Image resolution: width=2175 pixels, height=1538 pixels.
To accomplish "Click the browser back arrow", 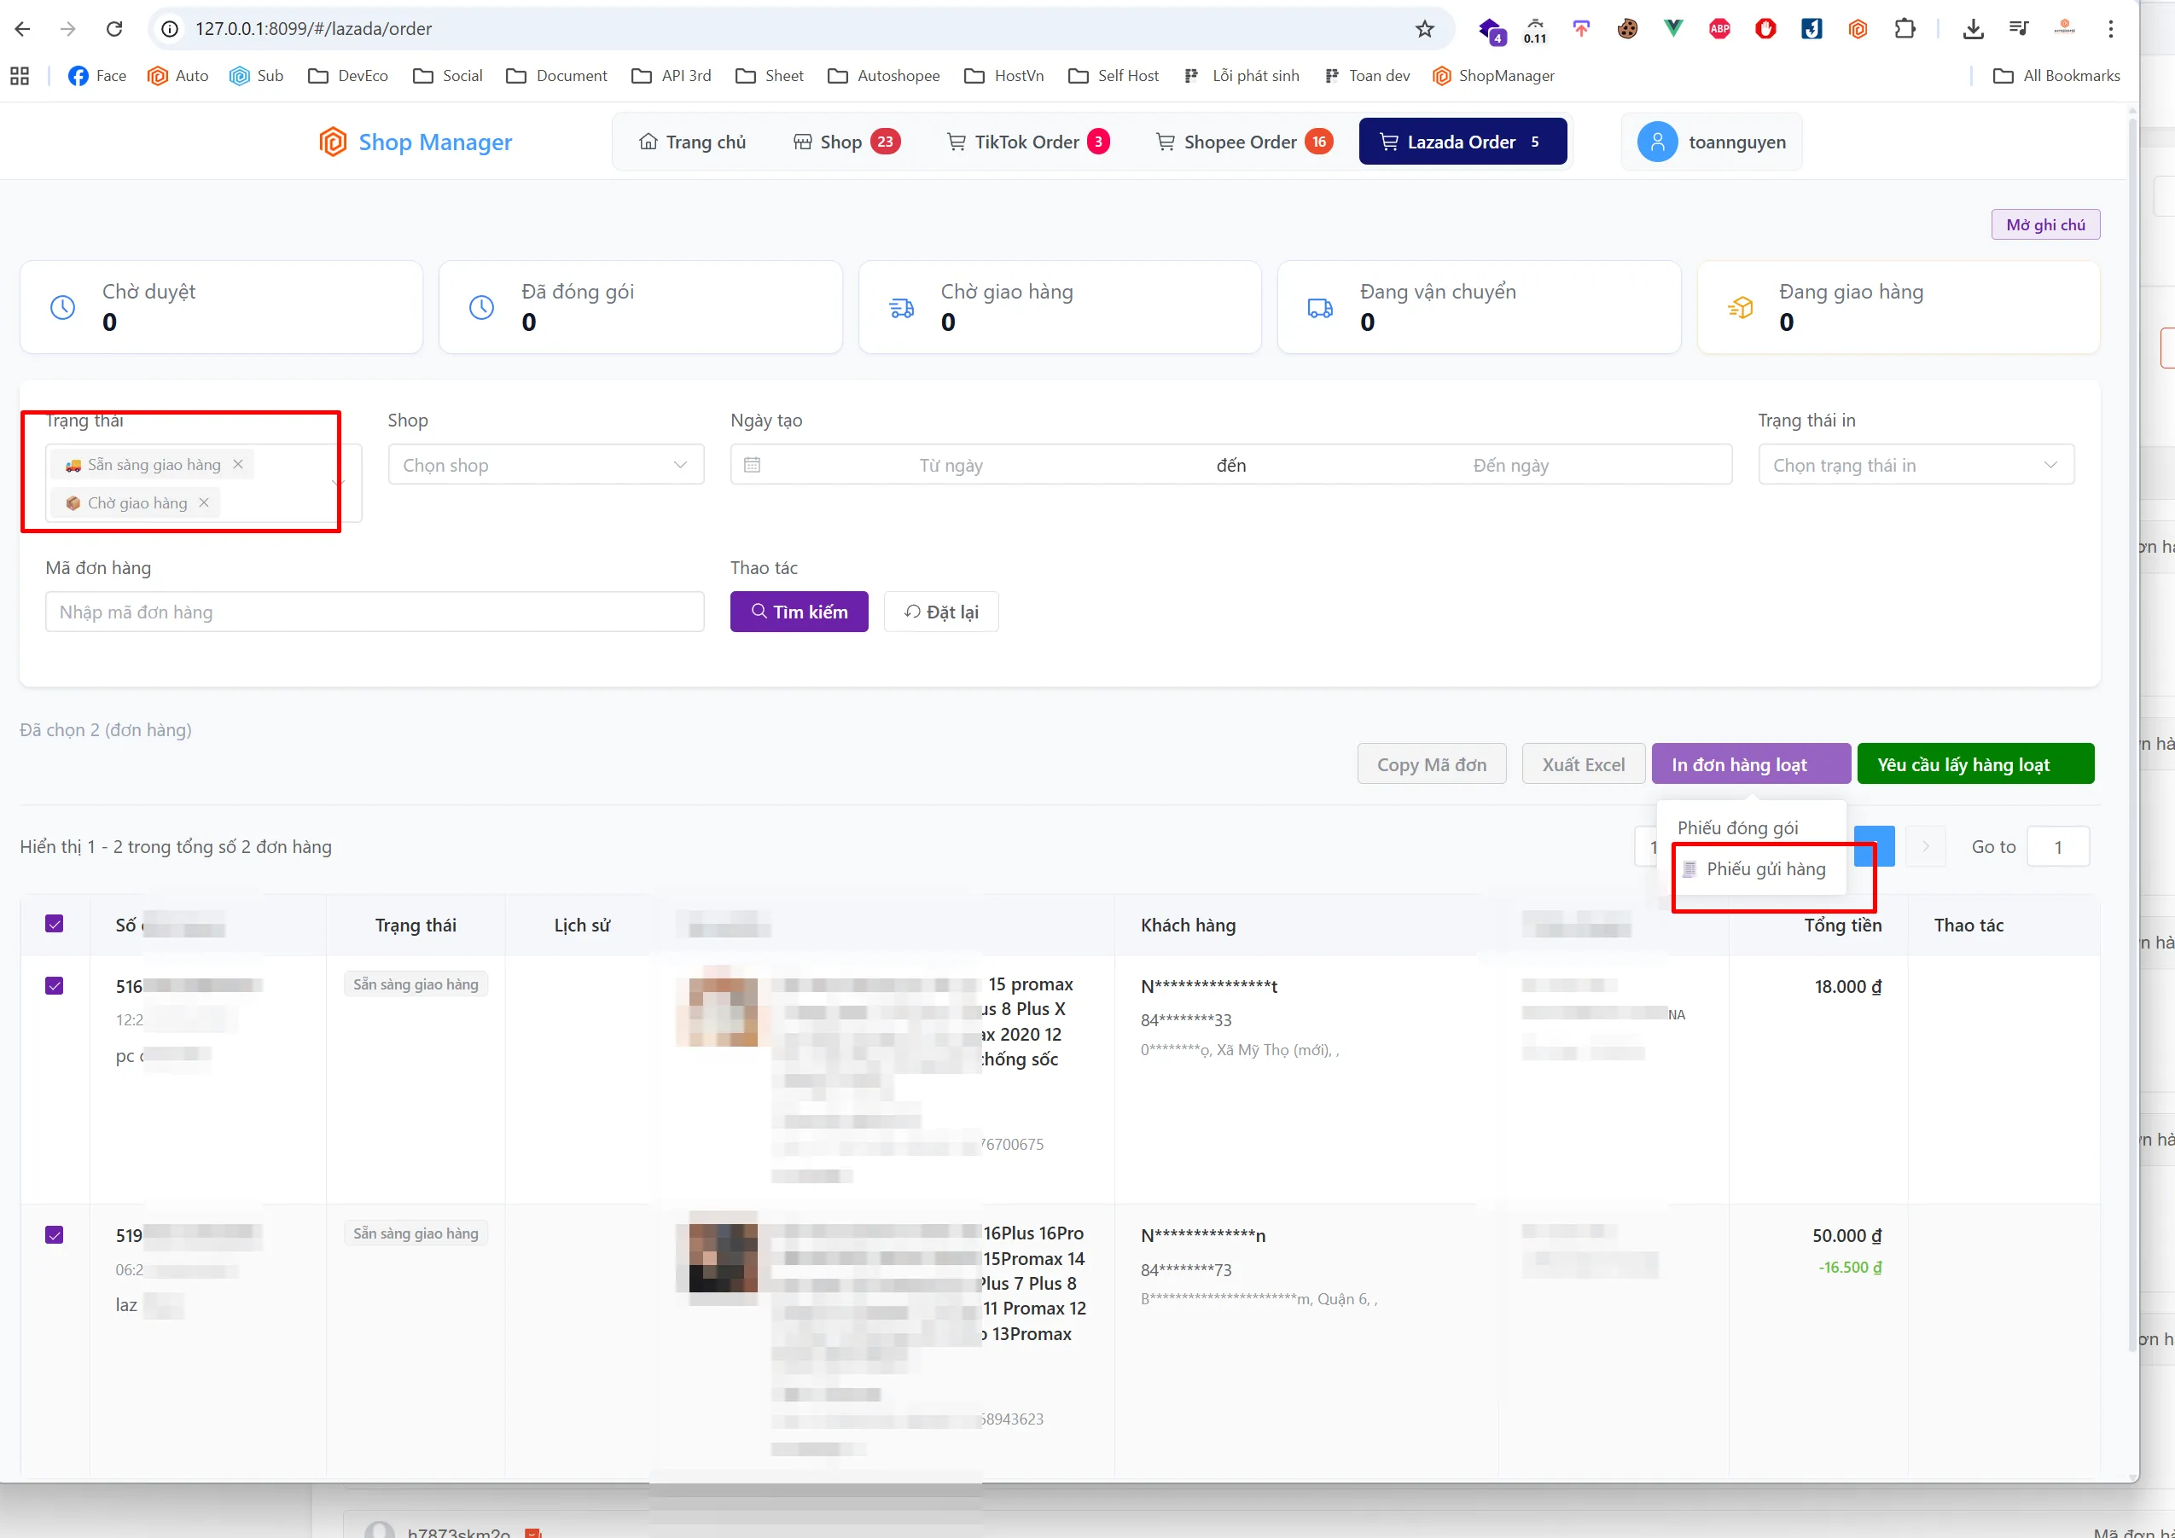I will point(23,28).
